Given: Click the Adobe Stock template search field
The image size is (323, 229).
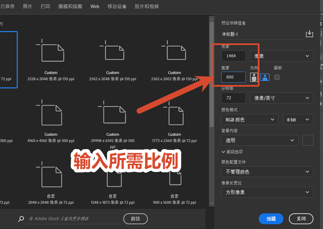Looking at the screenshot, I should coord(73,219).
